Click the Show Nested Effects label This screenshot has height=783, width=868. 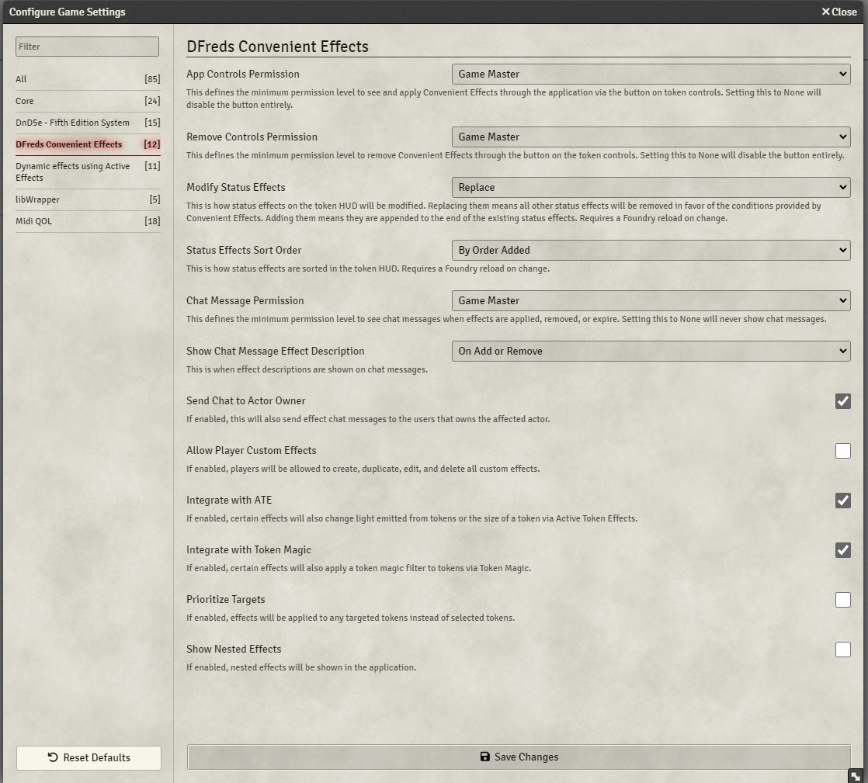pyautogui.click(x=234, y=649)
